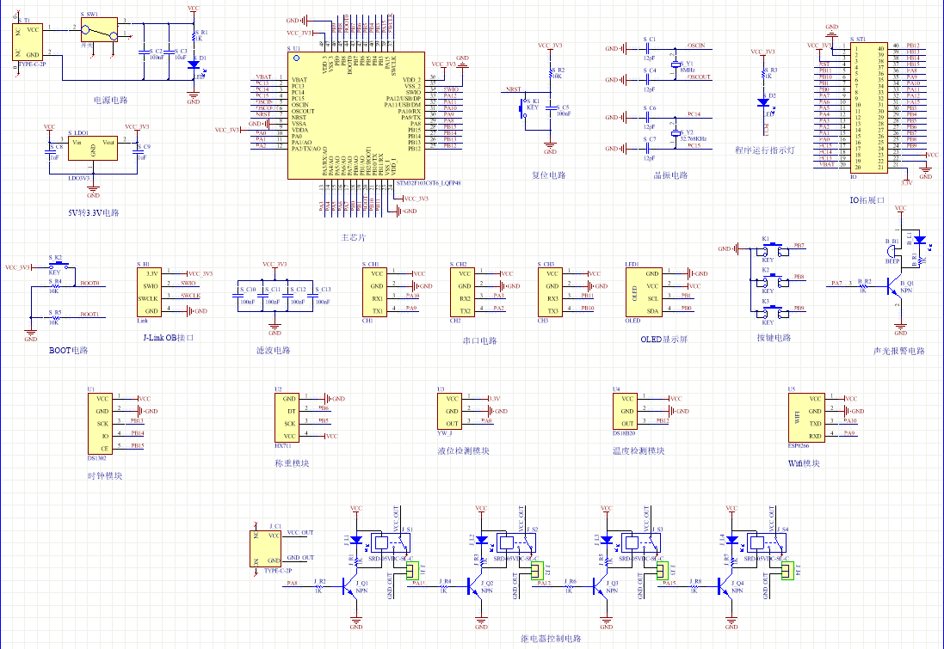This screenshot has width=944, height=649.
Task: Select the '串口电路' section label
Action: click(x=480, y=340)
